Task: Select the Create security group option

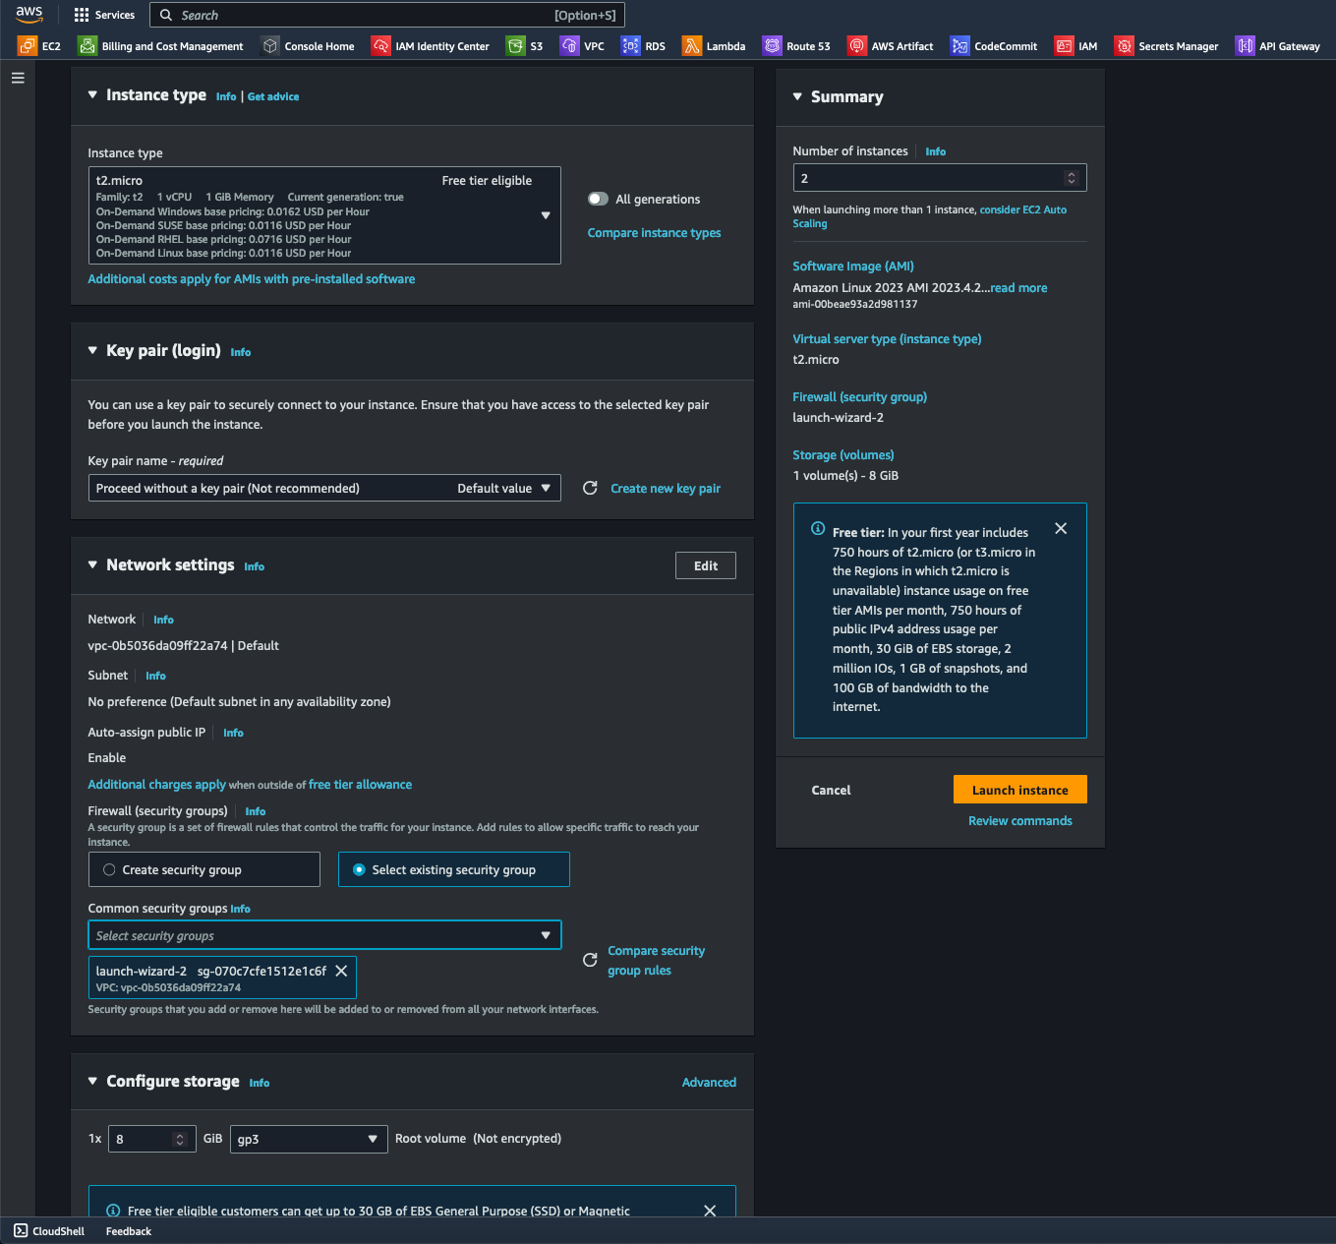Action: tap(204, 869)
